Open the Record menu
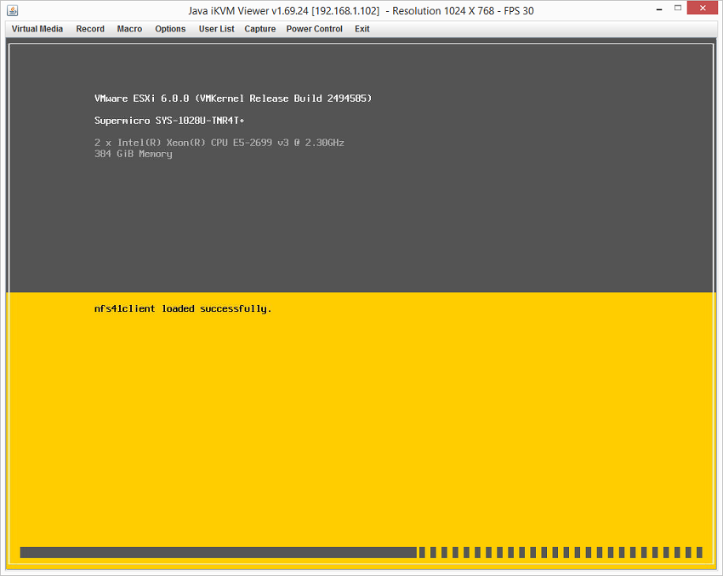 click(90, 29)
